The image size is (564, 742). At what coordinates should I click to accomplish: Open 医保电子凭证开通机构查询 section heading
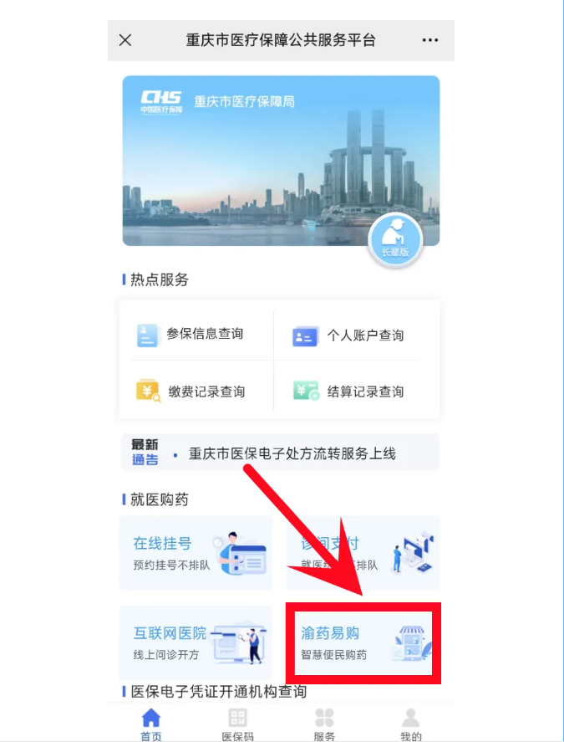(218, 692)
